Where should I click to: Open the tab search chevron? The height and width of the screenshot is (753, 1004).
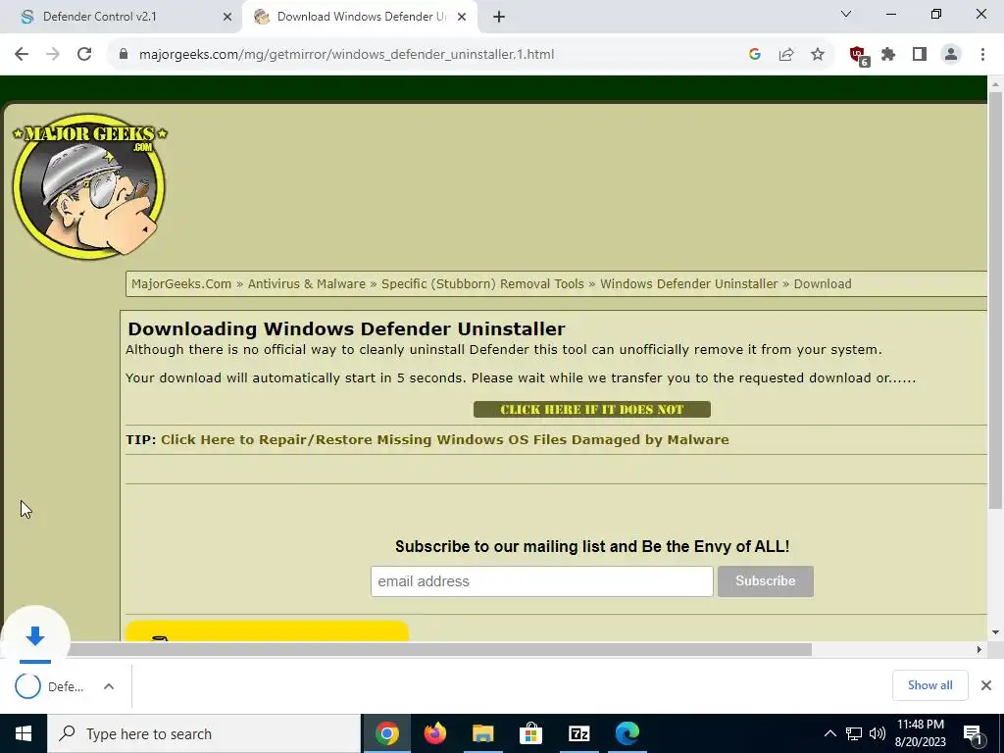[846, 14]
